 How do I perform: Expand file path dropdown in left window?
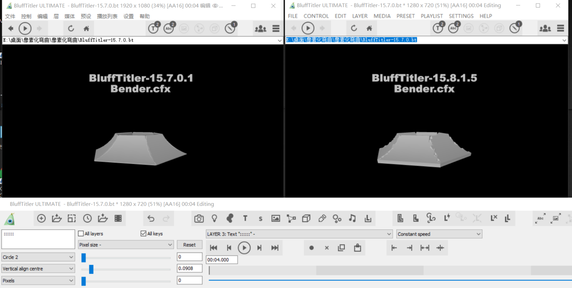coord(280,40)
